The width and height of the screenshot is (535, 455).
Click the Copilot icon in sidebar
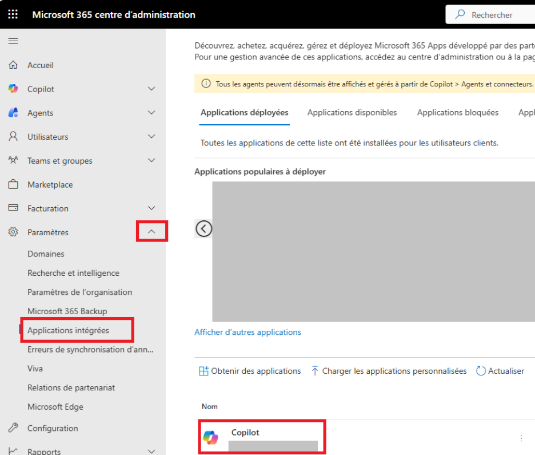point(13,89)
